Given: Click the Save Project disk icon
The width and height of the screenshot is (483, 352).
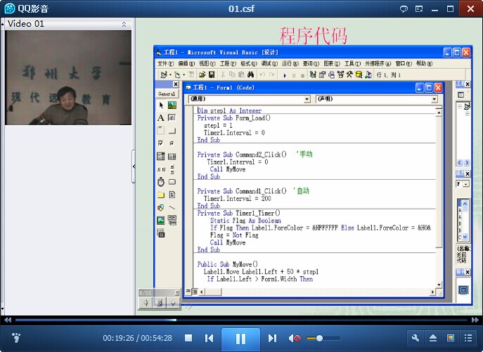Looking at the screenshot, I should [212, 74].
